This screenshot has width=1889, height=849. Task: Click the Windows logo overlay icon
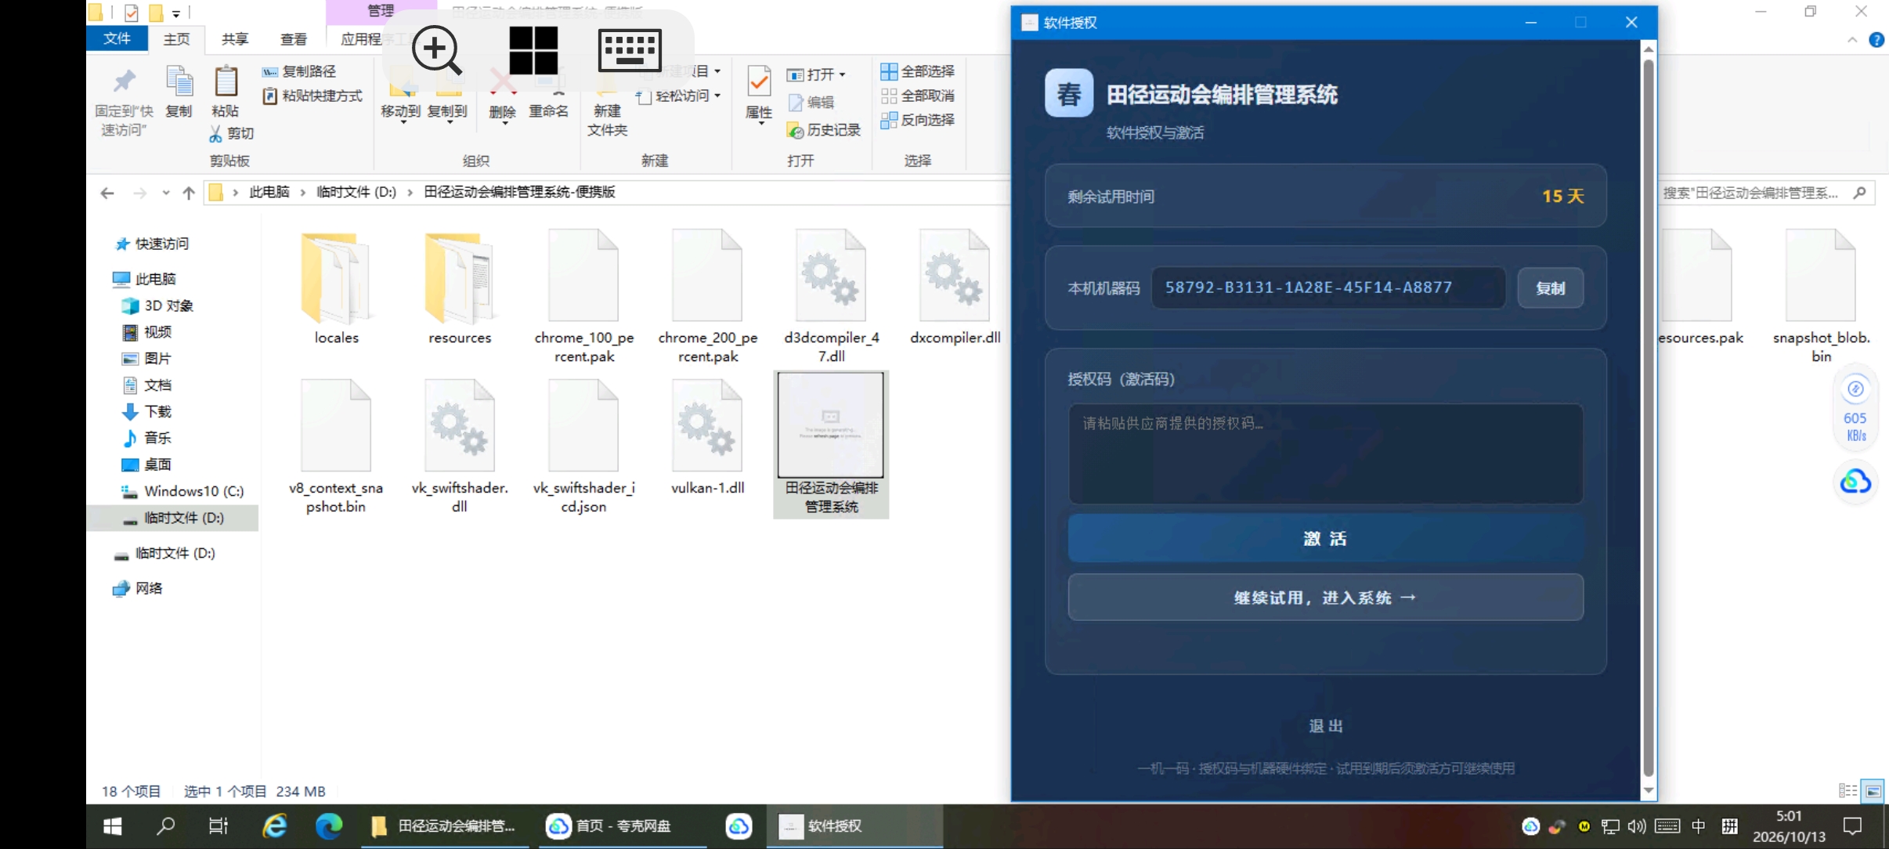(533, 50)
